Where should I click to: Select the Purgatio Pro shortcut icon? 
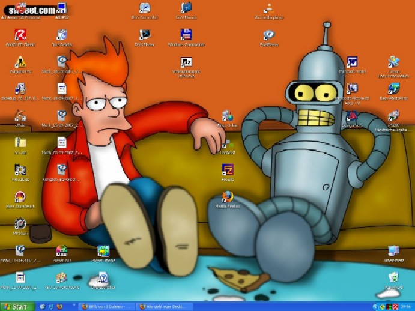click(20, 65)
